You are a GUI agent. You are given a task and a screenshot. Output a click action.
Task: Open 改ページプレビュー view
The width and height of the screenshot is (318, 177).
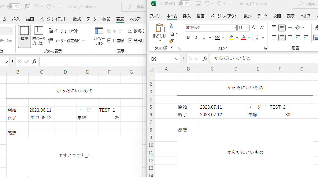pos(39,36)
